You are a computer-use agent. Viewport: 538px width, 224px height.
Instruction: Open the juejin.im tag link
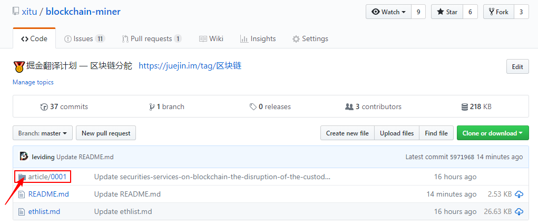pos(190,66)
